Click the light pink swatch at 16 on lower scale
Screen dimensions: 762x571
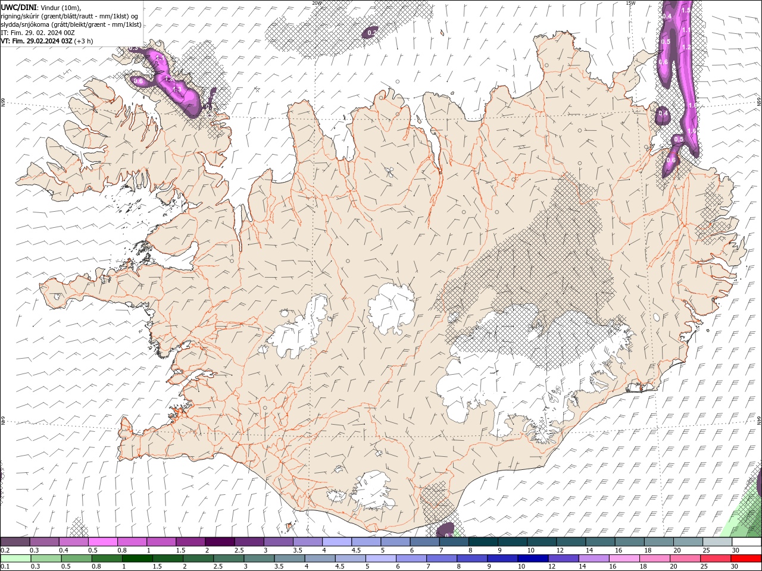[x=623, y=559]
